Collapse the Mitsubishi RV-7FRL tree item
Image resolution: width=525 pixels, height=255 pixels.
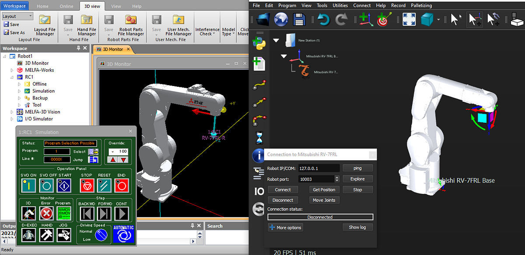[x=283, y=56]
